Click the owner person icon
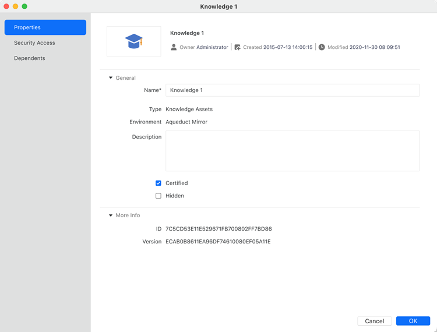This screenshot has width=437, height=332. point(174,47)
